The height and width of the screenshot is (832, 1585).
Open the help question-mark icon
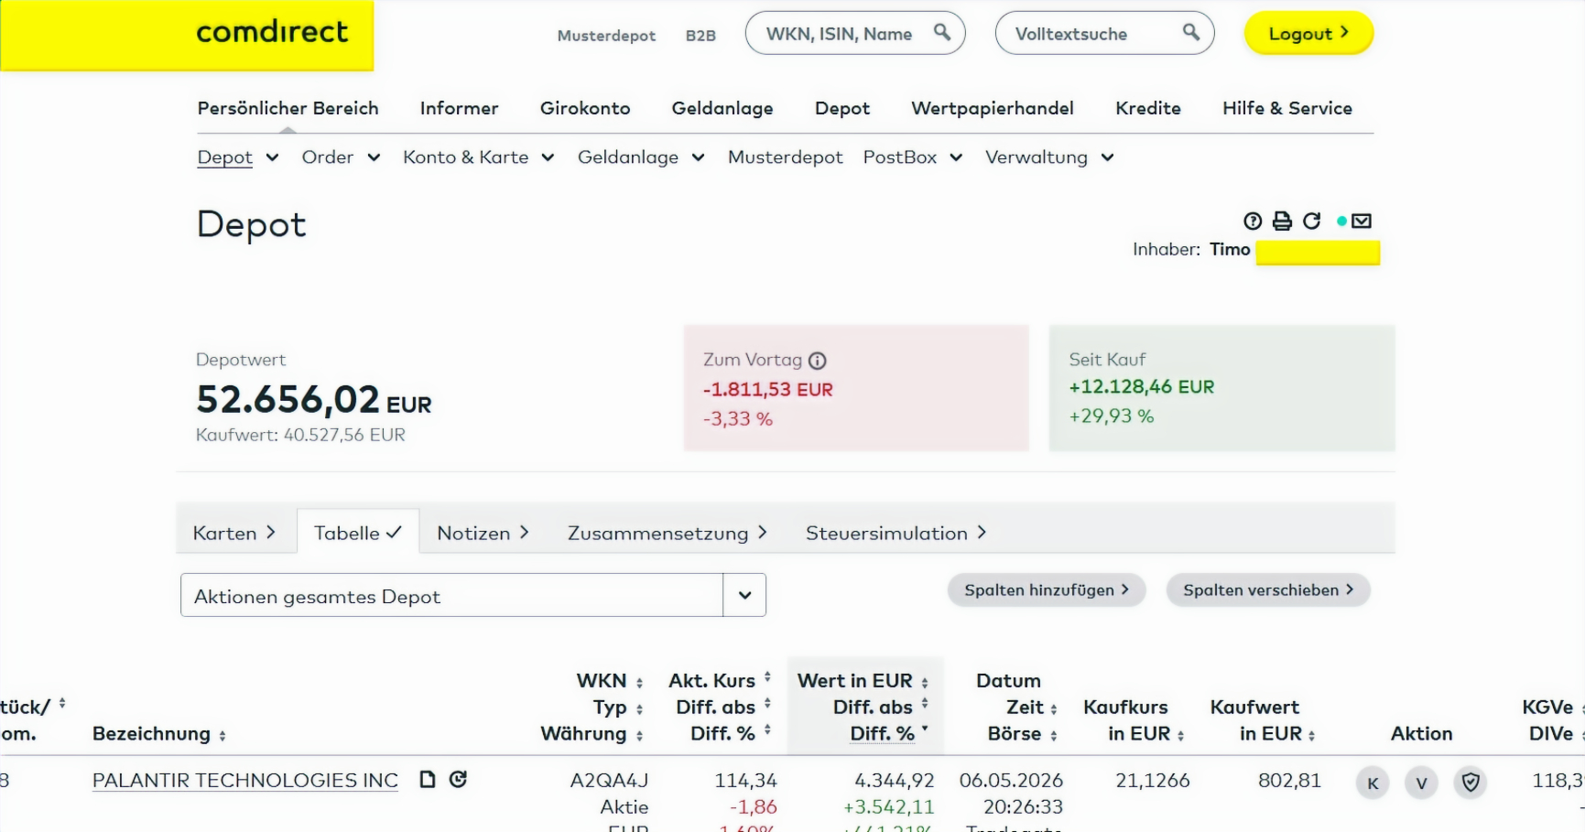(x=1253, y=221)
